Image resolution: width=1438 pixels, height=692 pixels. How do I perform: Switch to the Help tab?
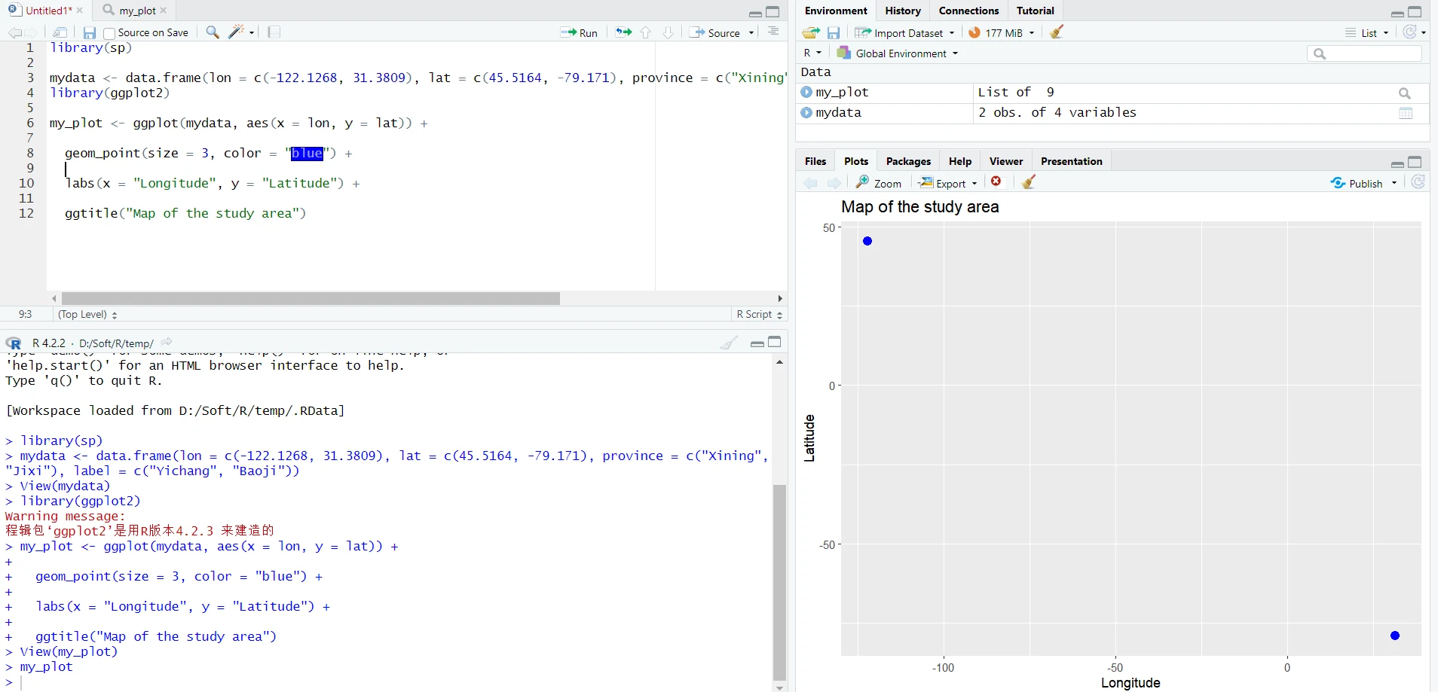960,161
